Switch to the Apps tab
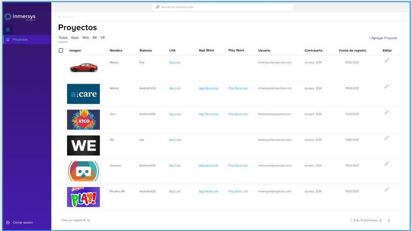Viewport: 411px width, 231px height. [75, 37]
